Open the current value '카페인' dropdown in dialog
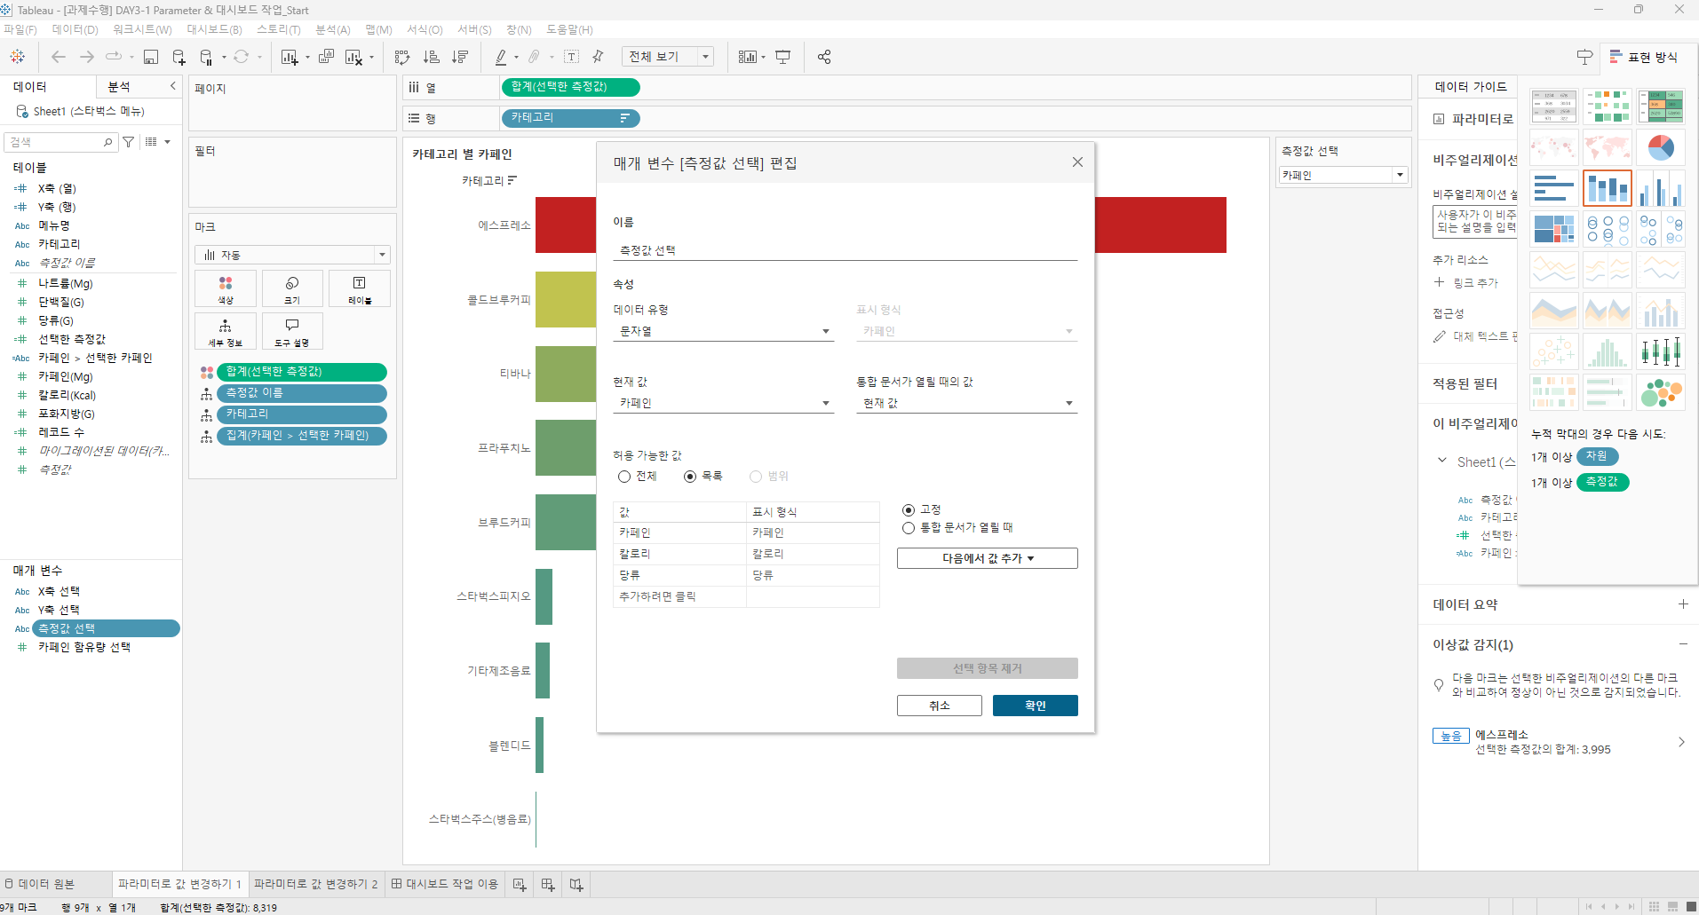 click(724, 403)
